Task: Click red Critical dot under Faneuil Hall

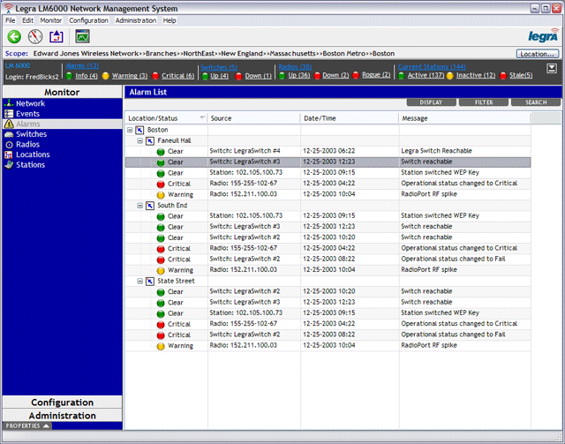Action: click(161, 184)
